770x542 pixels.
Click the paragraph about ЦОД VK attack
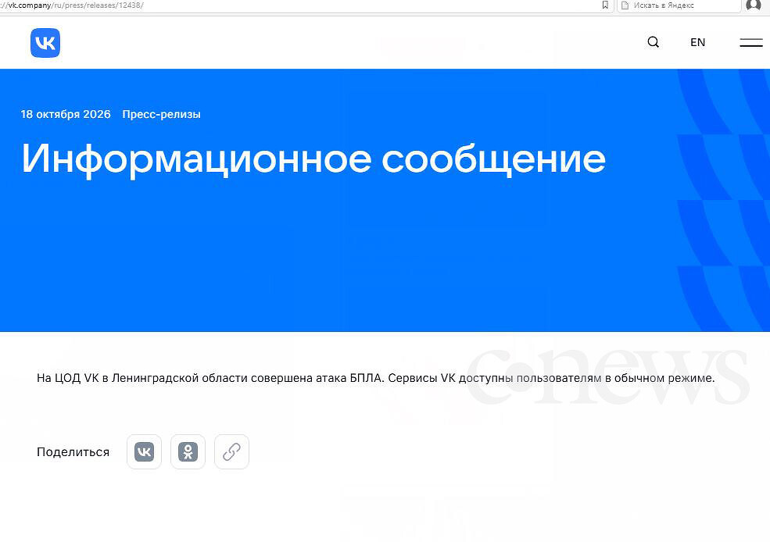(376, 378)
